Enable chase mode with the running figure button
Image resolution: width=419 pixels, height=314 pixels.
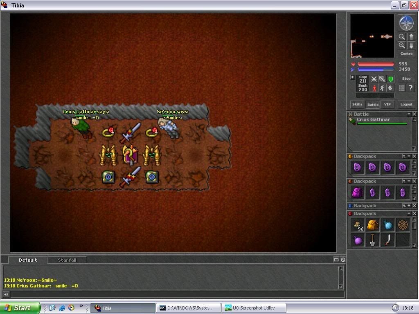click(x=382, y=88)
